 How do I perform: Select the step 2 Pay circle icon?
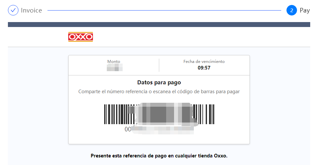click(292, 10)
